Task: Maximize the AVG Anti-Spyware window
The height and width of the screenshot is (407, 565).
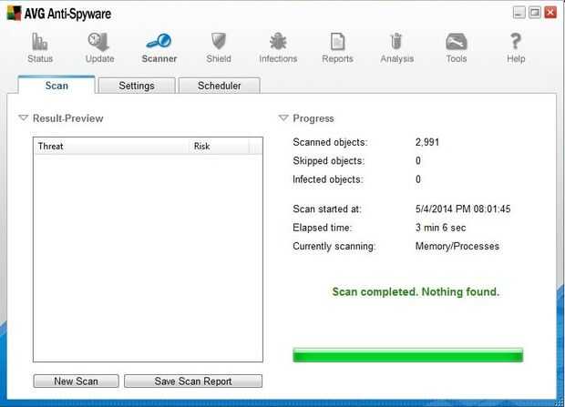Action: coord(535,13)
